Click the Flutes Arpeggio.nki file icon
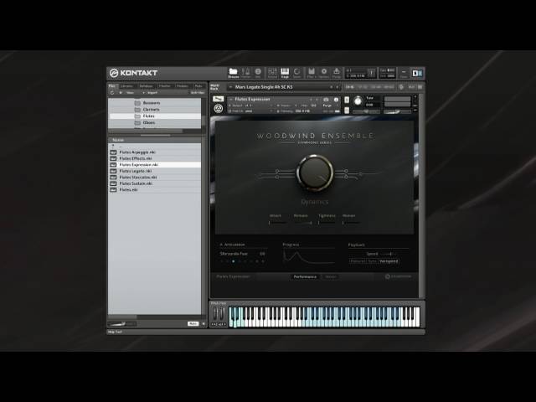This screenshot has height=402, width=536. point(113,152)
